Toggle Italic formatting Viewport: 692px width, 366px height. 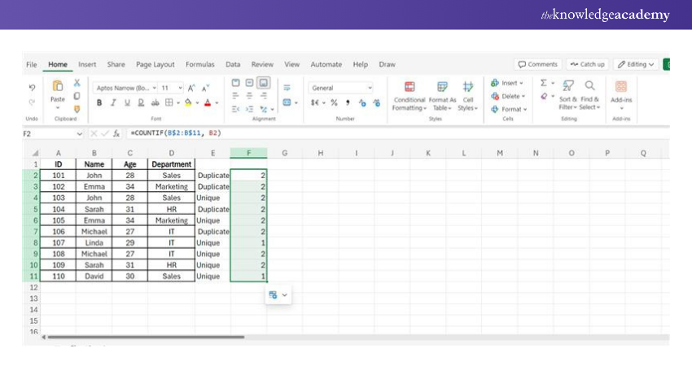pyautogui.click(x=113, y=102)
